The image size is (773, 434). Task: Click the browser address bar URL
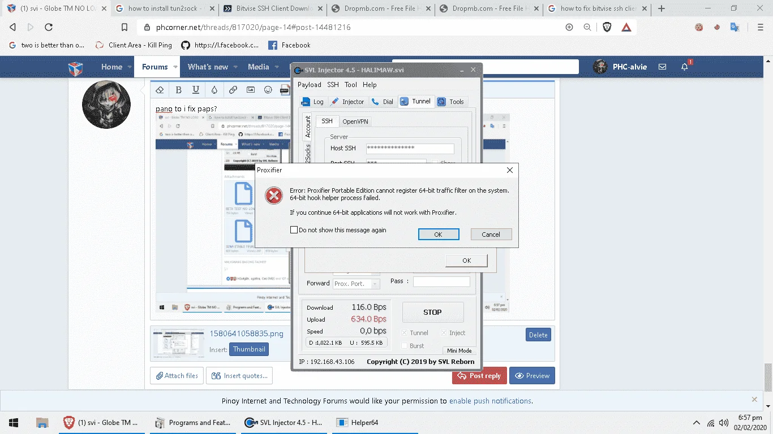click(254, 27)
